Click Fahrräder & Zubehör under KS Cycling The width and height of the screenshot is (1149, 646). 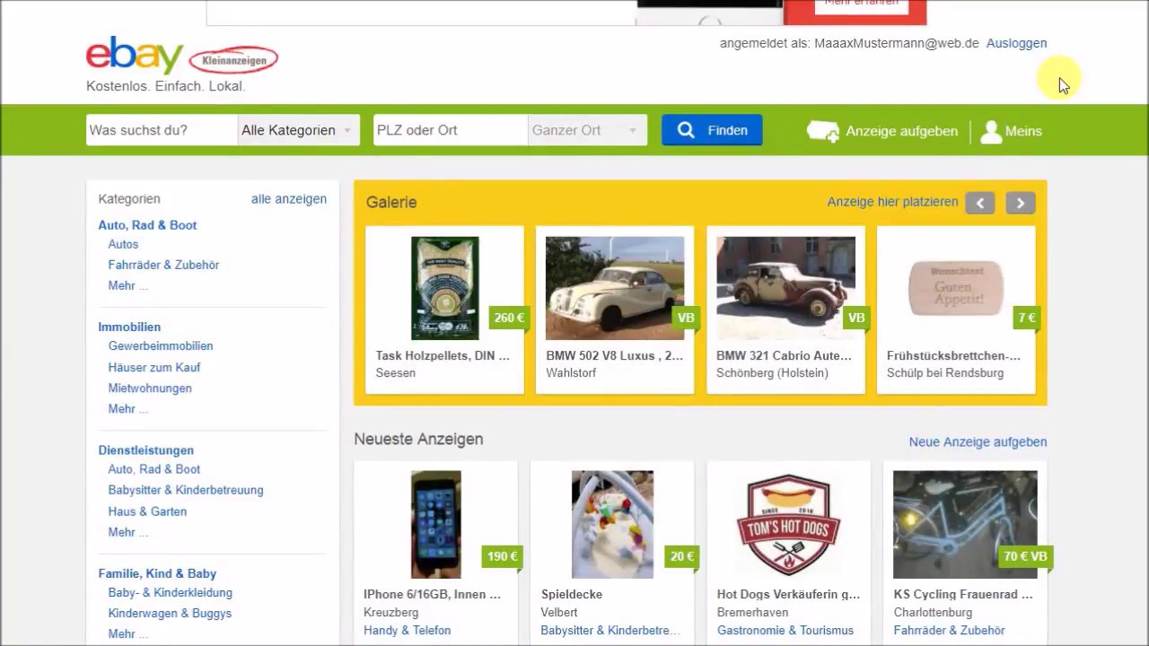pyautogui.click(x=950, y=630)
